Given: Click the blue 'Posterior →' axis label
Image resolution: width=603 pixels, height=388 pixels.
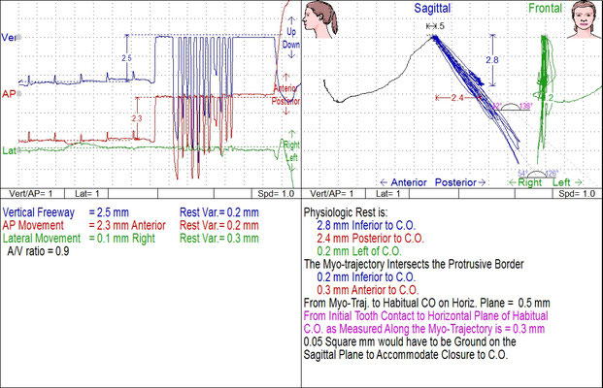Looking at the screenshot, I should point(460,182).
